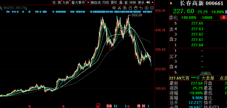Click the 财 financial report marker
Viewport: 227px width, 108px height.
[144, 106]
